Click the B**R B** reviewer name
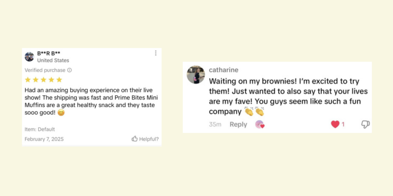The width and height of the screenshot is (393, 196). pyautogui.click(x=49, y=53)
